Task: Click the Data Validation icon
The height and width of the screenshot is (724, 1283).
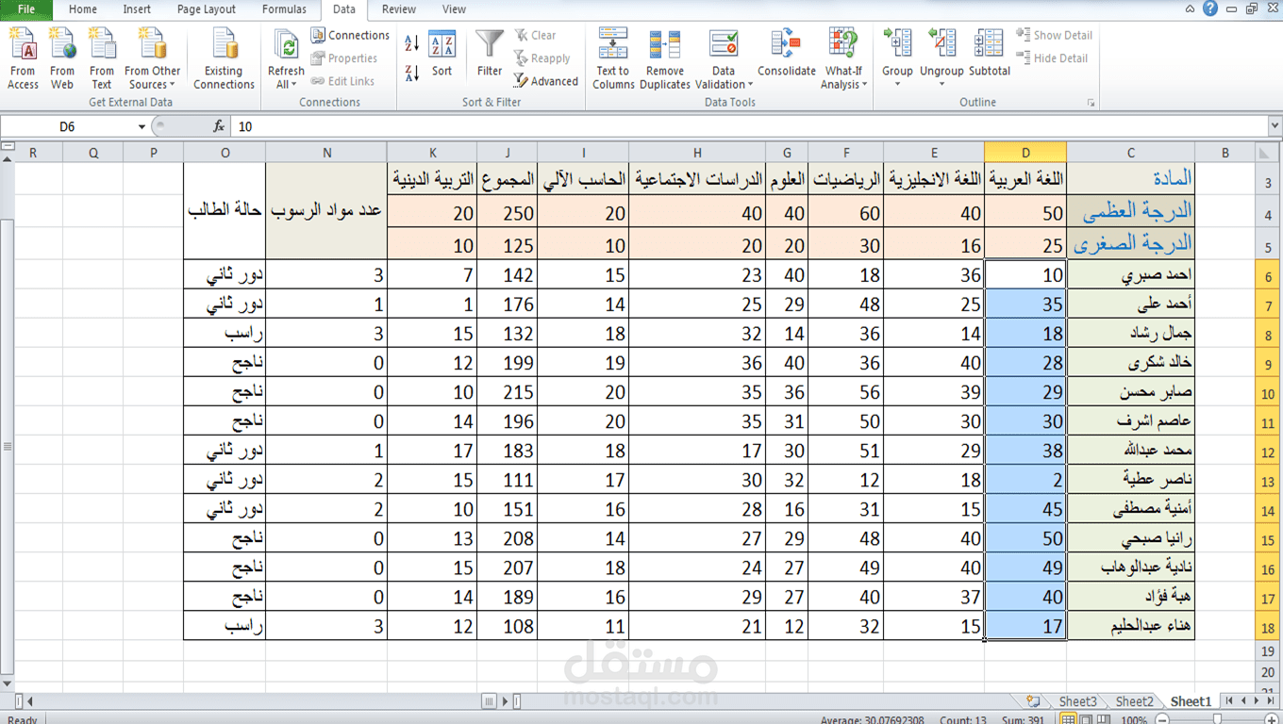Action: (724, 44)
